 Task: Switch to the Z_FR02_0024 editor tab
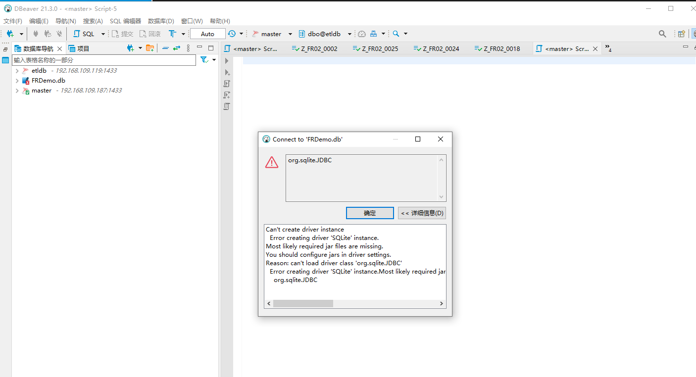point(437,48)
